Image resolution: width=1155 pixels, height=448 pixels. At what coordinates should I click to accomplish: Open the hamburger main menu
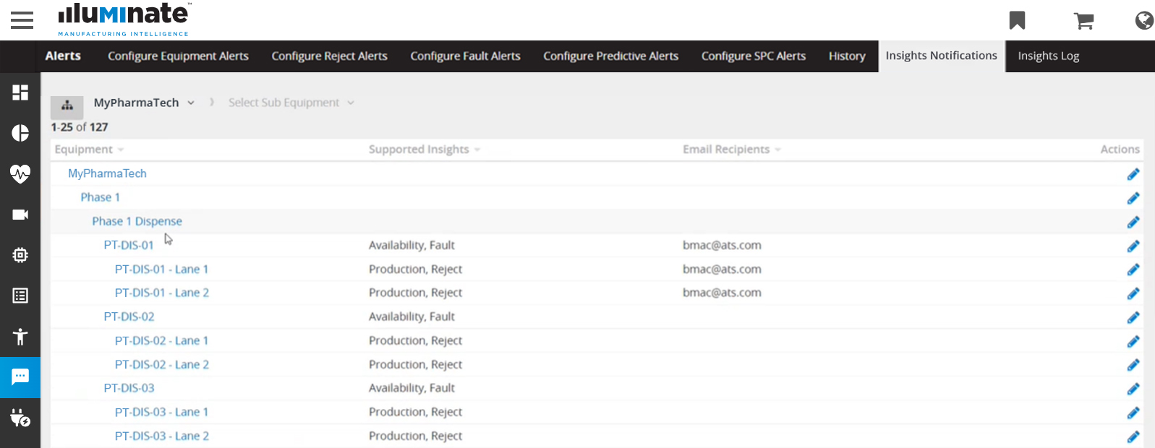tap(22, 20)
